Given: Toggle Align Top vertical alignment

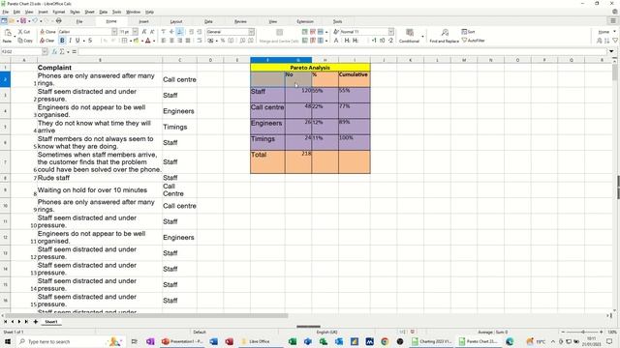Looking at the screenshot, I should (164, 32).
